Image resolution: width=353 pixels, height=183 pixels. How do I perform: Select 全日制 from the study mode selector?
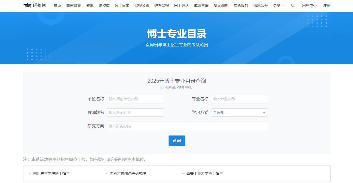239,112
